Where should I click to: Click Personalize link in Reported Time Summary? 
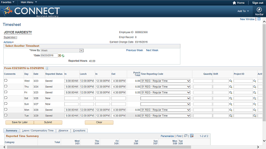tap(167, 136)
